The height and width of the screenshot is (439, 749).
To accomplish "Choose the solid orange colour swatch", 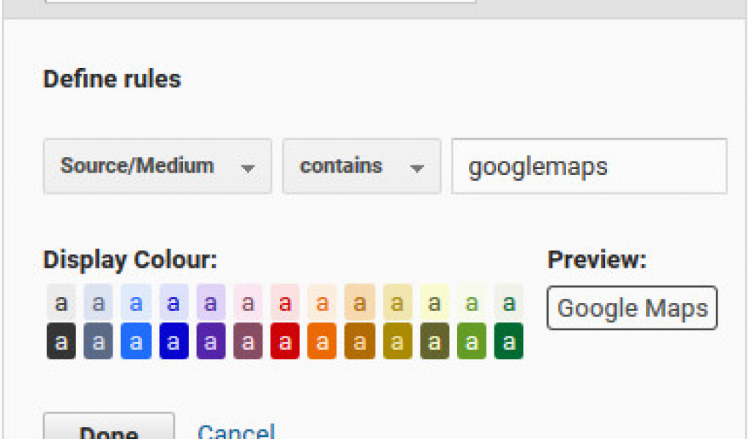I will pyautogui.click(x=323, y=341).
